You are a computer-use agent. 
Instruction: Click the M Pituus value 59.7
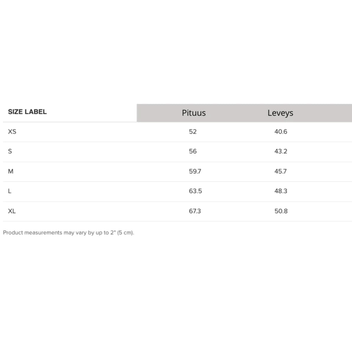[x=195, y=171]
